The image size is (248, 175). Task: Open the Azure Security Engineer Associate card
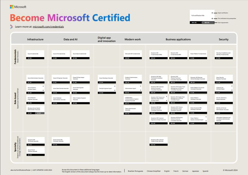point(224,79)
